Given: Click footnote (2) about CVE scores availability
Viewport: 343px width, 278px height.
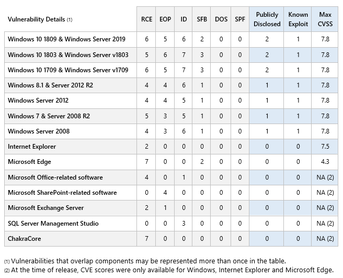Looking at the screenshot, I should [169, 270].
